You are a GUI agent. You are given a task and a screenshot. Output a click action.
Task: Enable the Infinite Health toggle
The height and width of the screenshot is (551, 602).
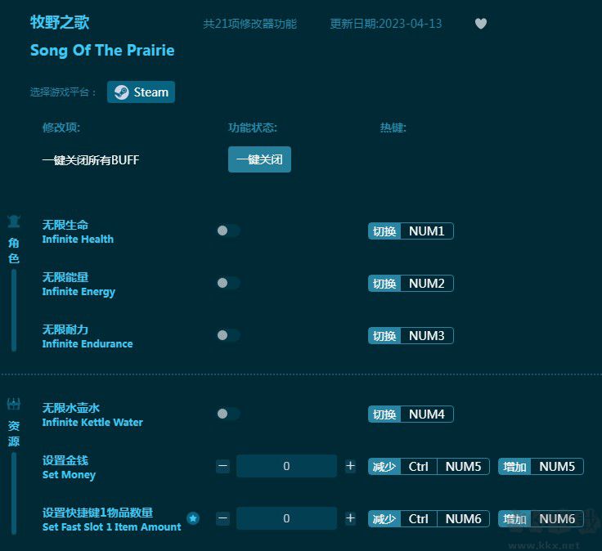[x=227, y=231]
